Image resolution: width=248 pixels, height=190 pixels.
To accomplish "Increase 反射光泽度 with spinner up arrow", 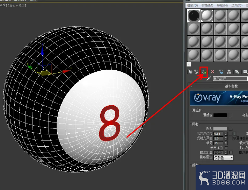I will pos(226,138).
